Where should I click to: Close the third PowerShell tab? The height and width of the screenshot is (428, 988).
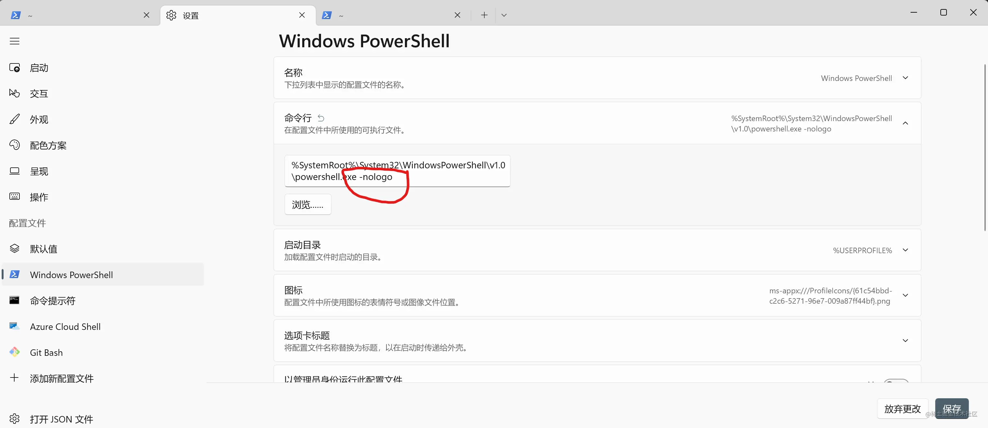(458, 15)
